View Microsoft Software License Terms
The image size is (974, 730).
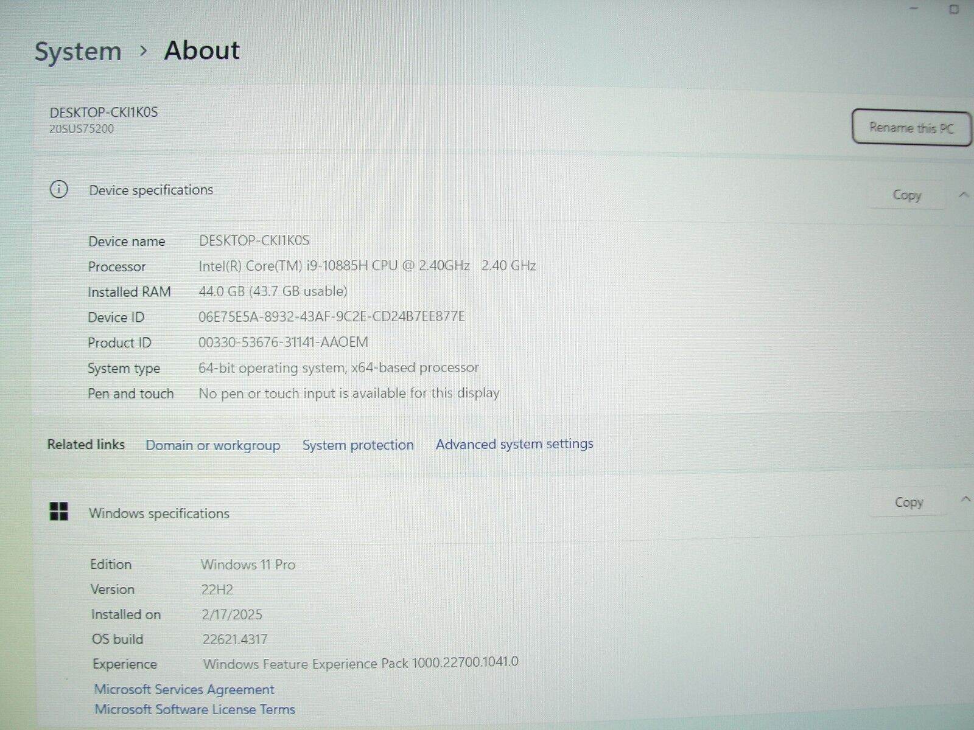coord(194,709)
